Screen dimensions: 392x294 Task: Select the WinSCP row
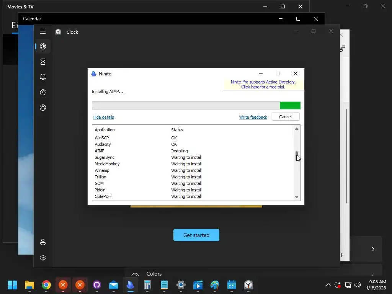193,138
